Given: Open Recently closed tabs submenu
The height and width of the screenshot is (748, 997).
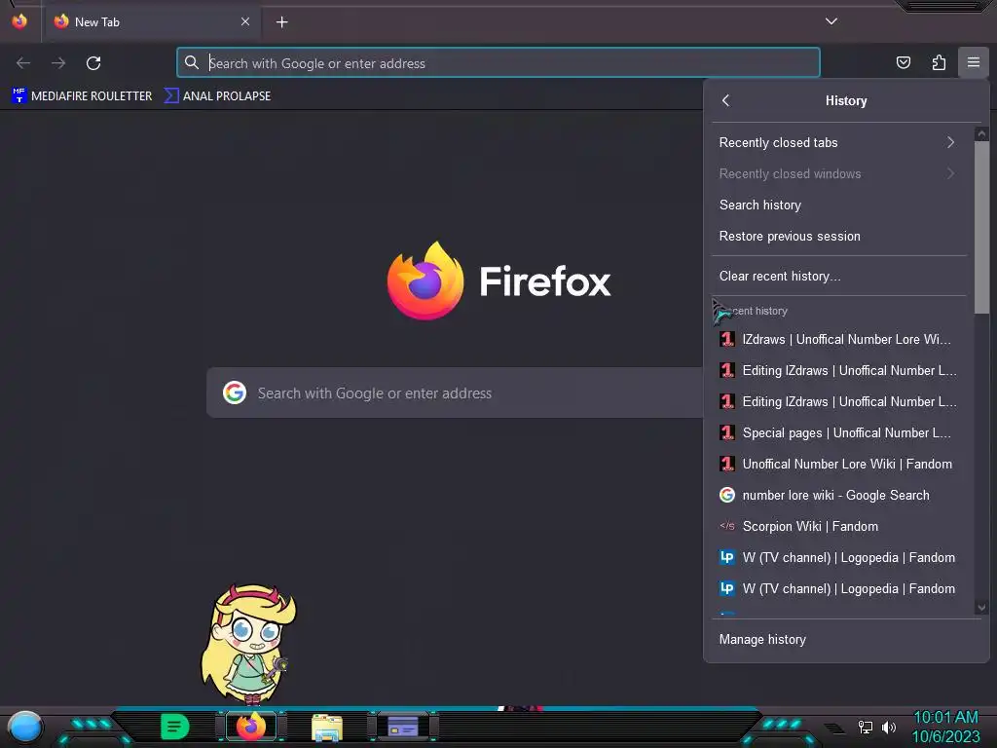Looking at the screenshot, I should coord(838,142).
